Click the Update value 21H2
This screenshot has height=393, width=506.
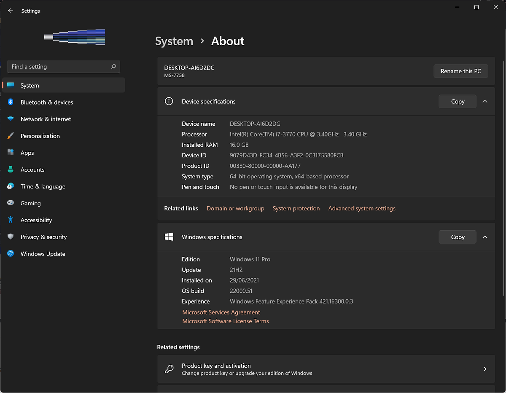point(236,270)
